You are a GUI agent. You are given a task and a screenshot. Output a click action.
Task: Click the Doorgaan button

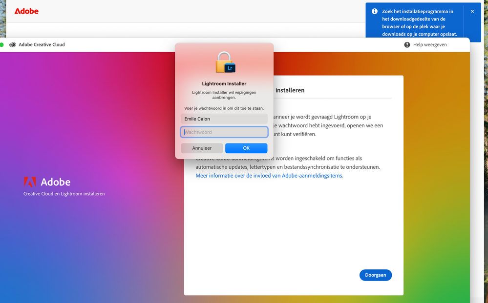375,275
